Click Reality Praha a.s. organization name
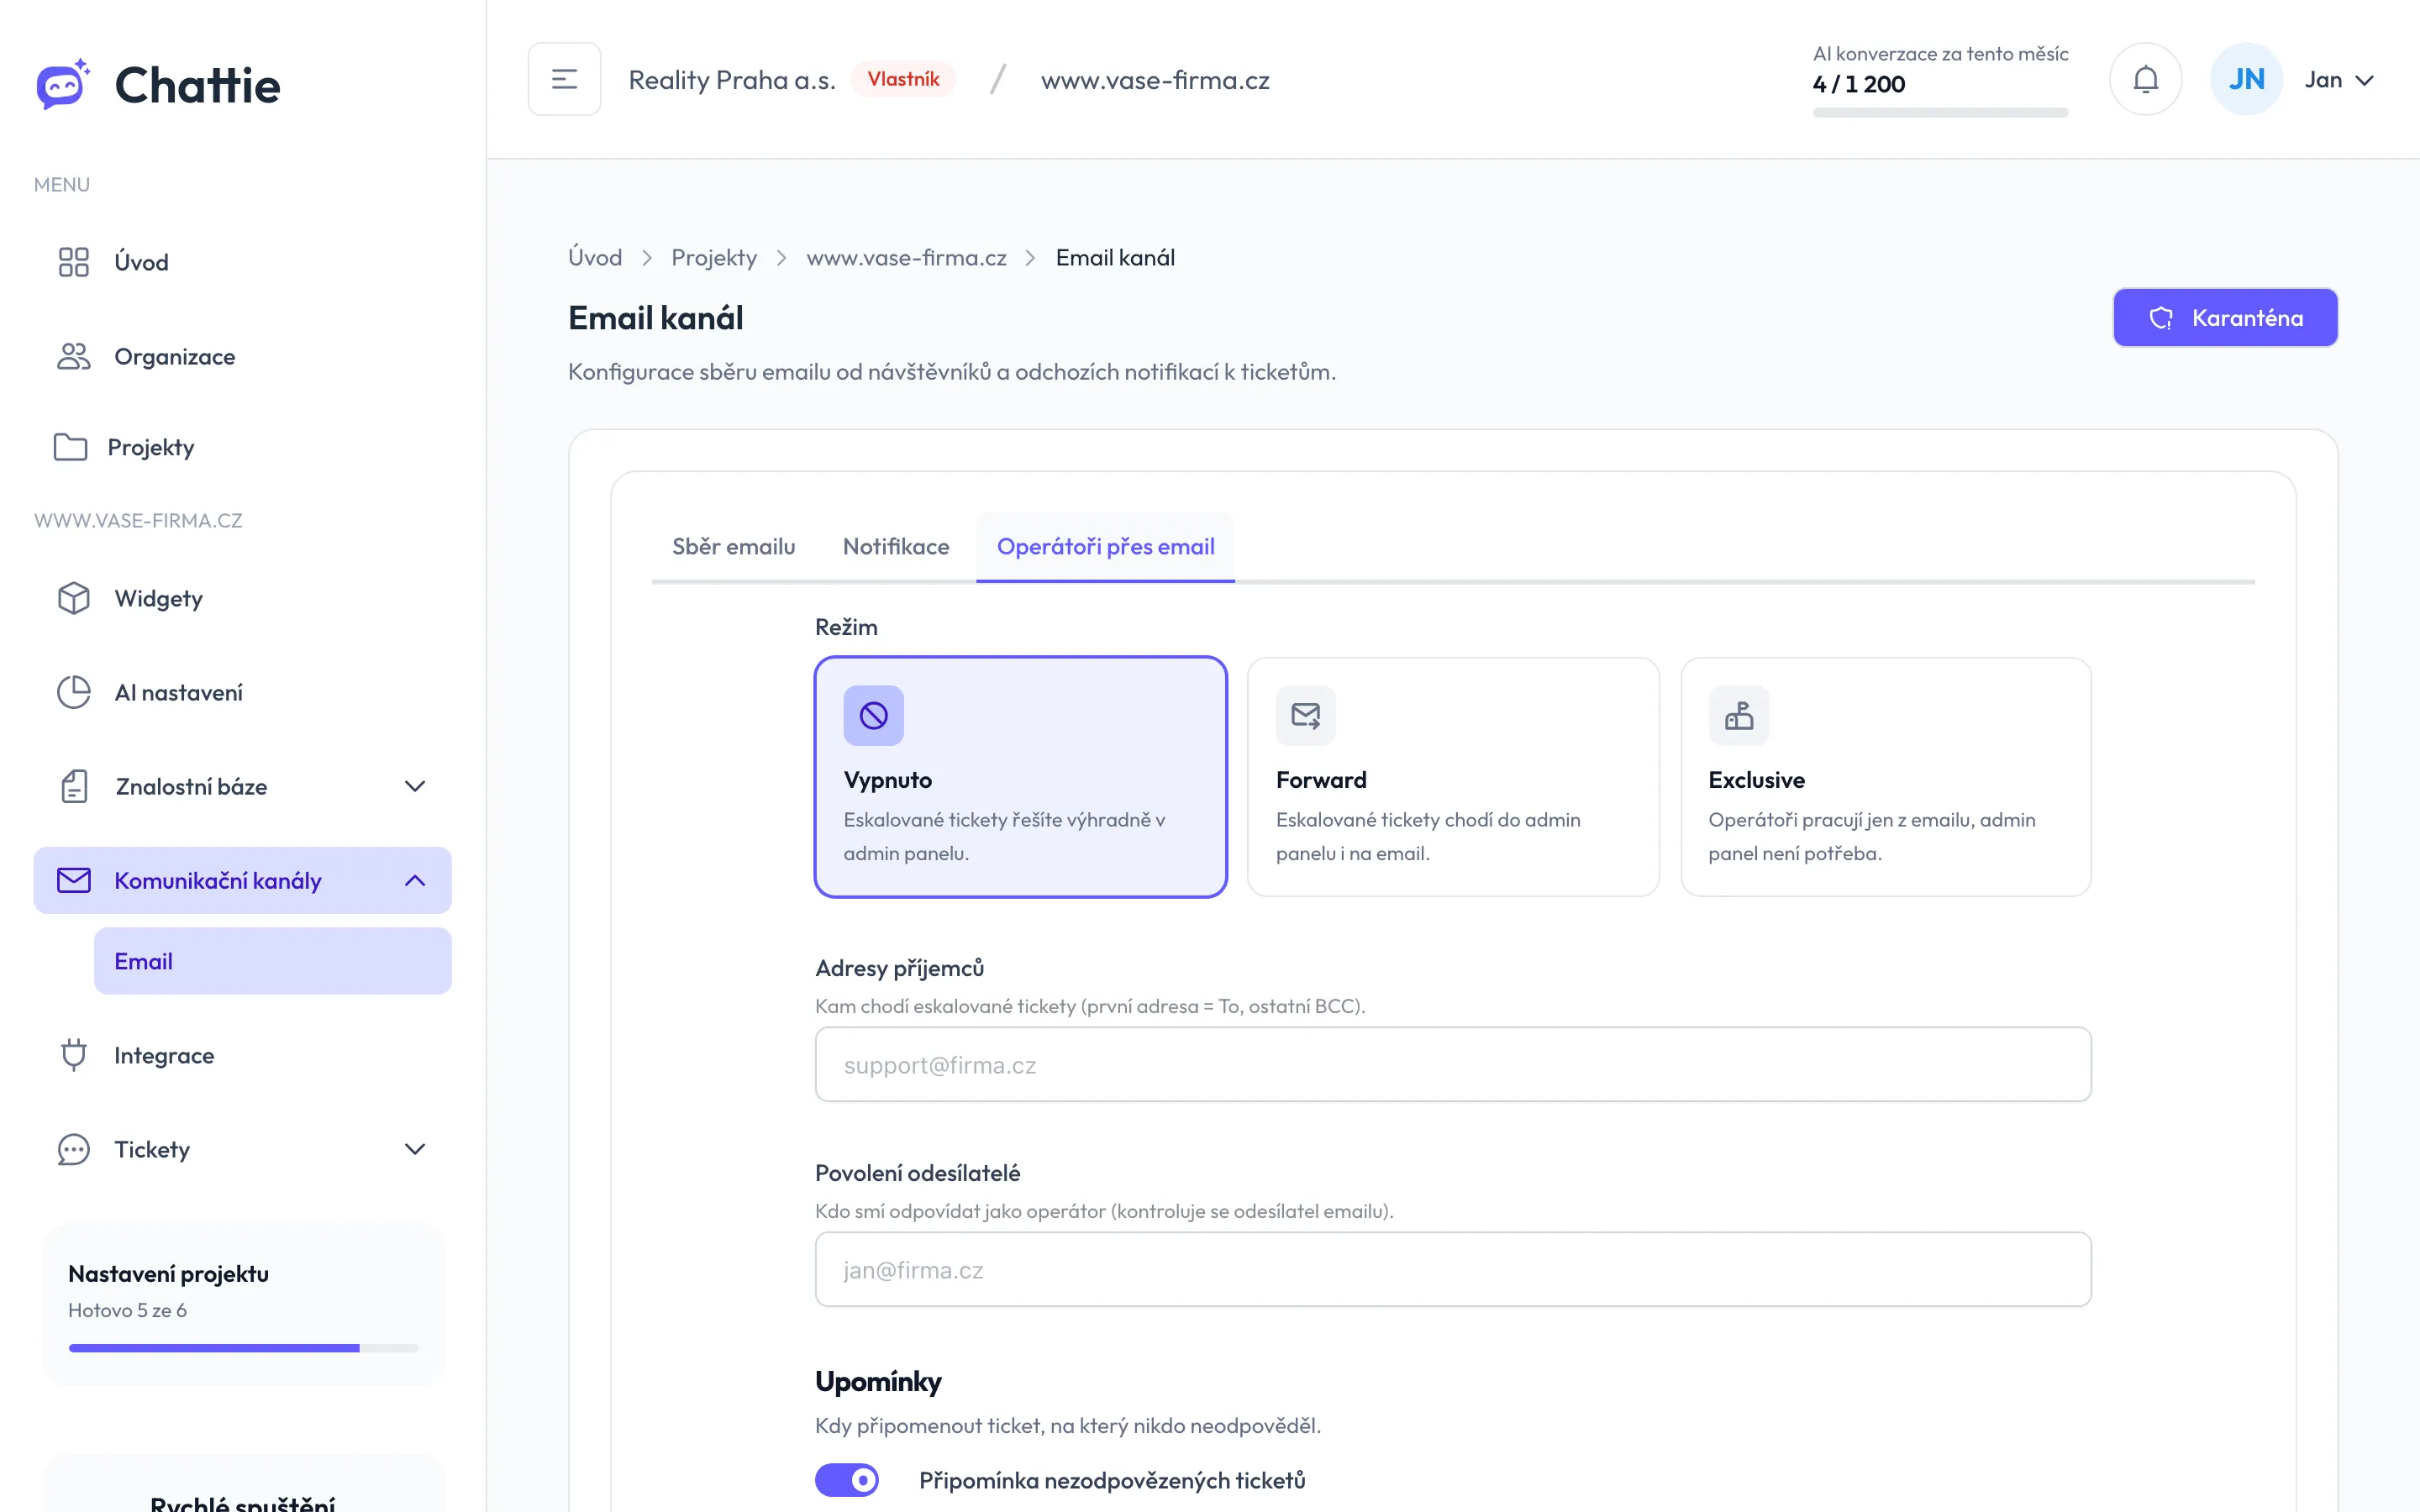The height and width of the screenshot is (1512, 2420). [x=732, y=80]
